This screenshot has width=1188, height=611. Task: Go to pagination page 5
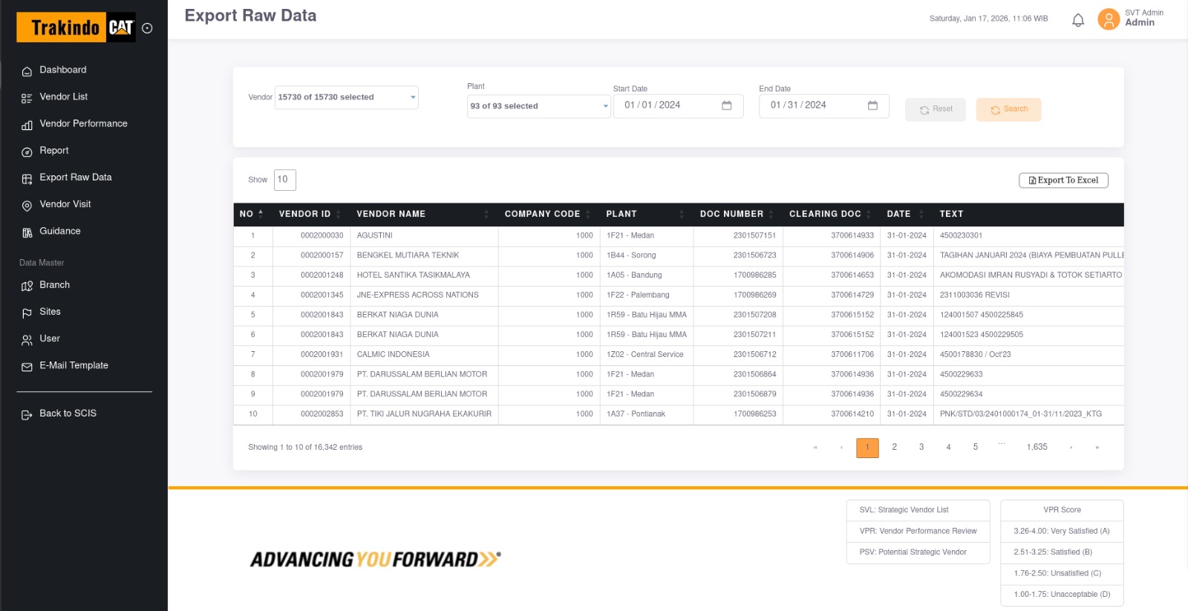coord(976,447)
